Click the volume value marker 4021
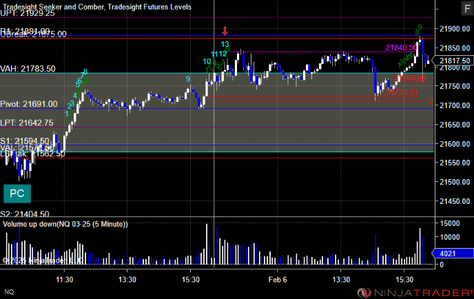 click(x=453, y=254)
